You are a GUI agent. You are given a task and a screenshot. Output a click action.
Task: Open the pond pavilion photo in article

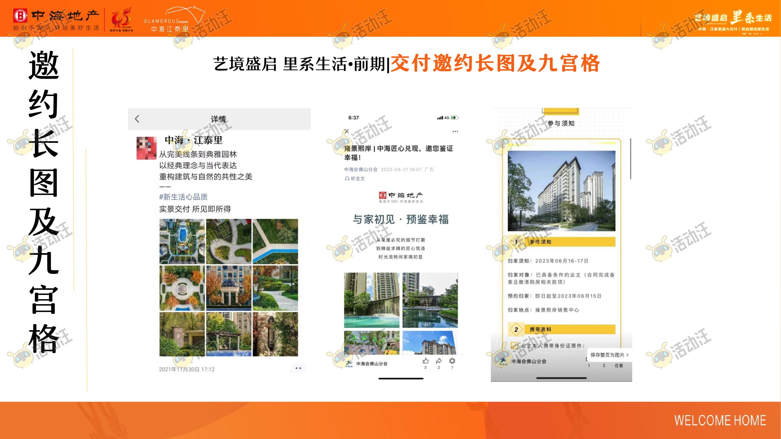coord(430,300)
